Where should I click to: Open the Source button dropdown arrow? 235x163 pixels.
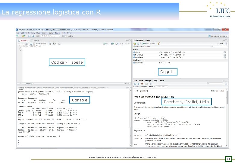(x=125, y=44)
